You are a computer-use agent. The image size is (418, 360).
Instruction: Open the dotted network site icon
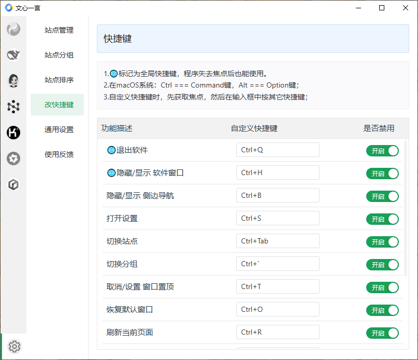click(13, 107)
